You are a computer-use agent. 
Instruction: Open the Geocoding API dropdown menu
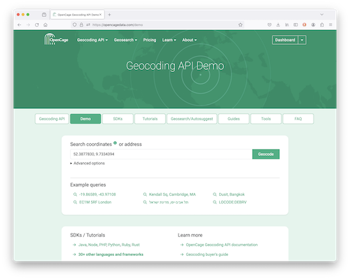point(92,40)
